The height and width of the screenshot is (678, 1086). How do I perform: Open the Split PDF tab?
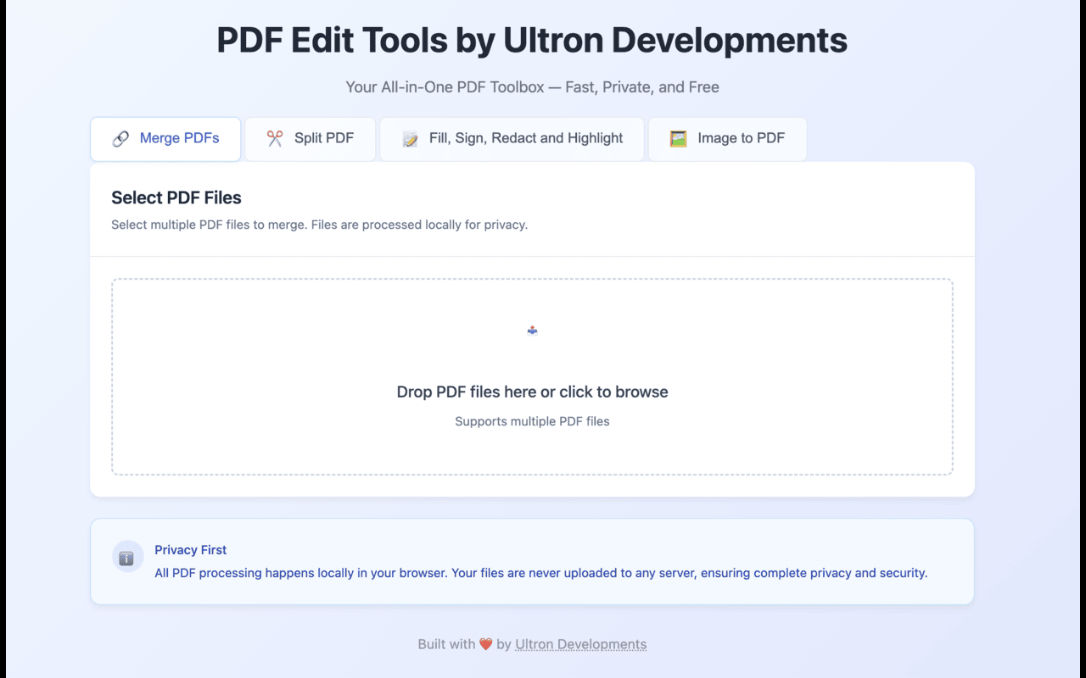[311, 139]
